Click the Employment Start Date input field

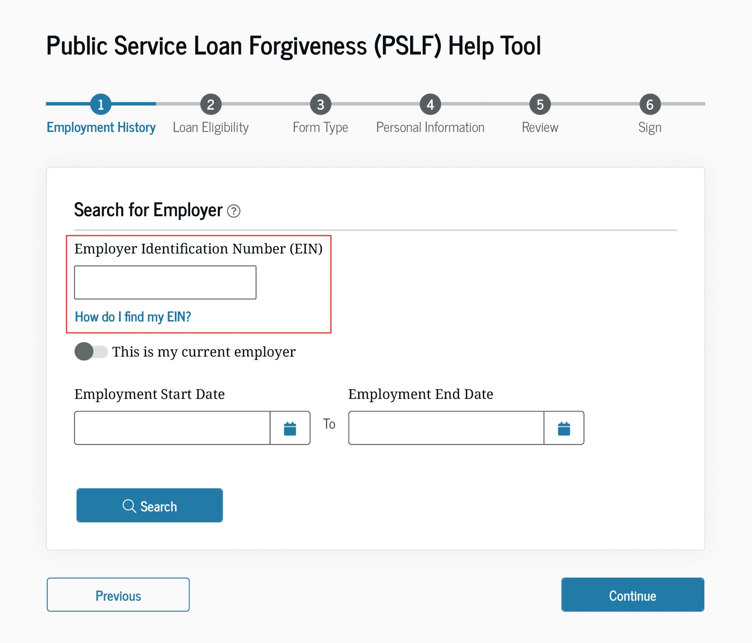[x=171, y=427]
